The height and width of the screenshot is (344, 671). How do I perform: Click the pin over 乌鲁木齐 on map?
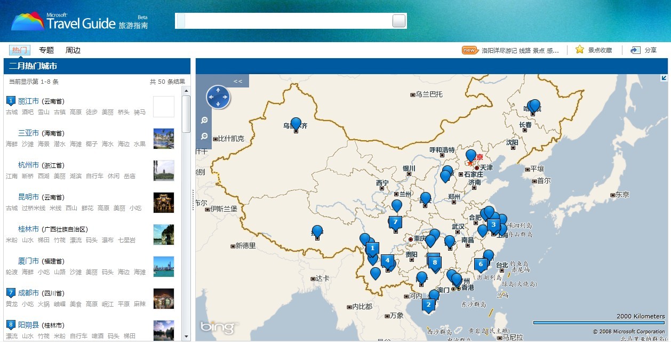coord(295,123)
